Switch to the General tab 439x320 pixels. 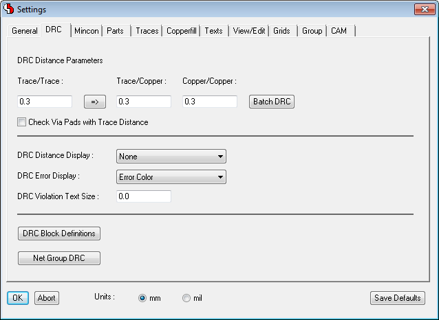click(x=25, y=31)
